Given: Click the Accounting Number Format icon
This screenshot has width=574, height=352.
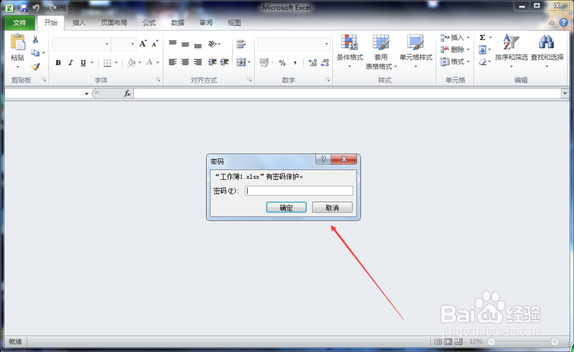Looking at the screenshot, I should [263, 63].
